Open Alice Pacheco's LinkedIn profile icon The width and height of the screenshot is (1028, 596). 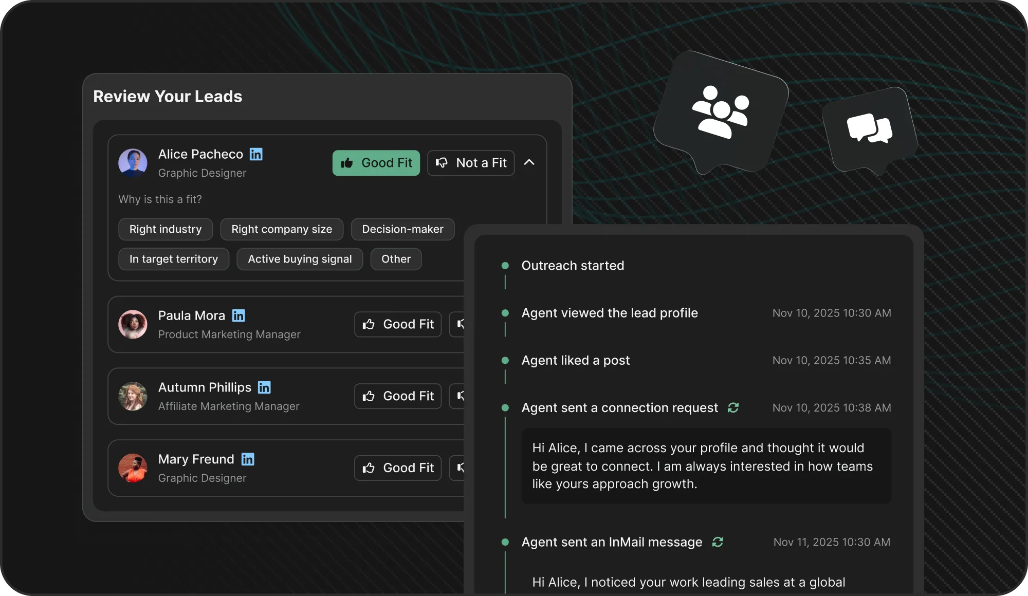(256, 154)
